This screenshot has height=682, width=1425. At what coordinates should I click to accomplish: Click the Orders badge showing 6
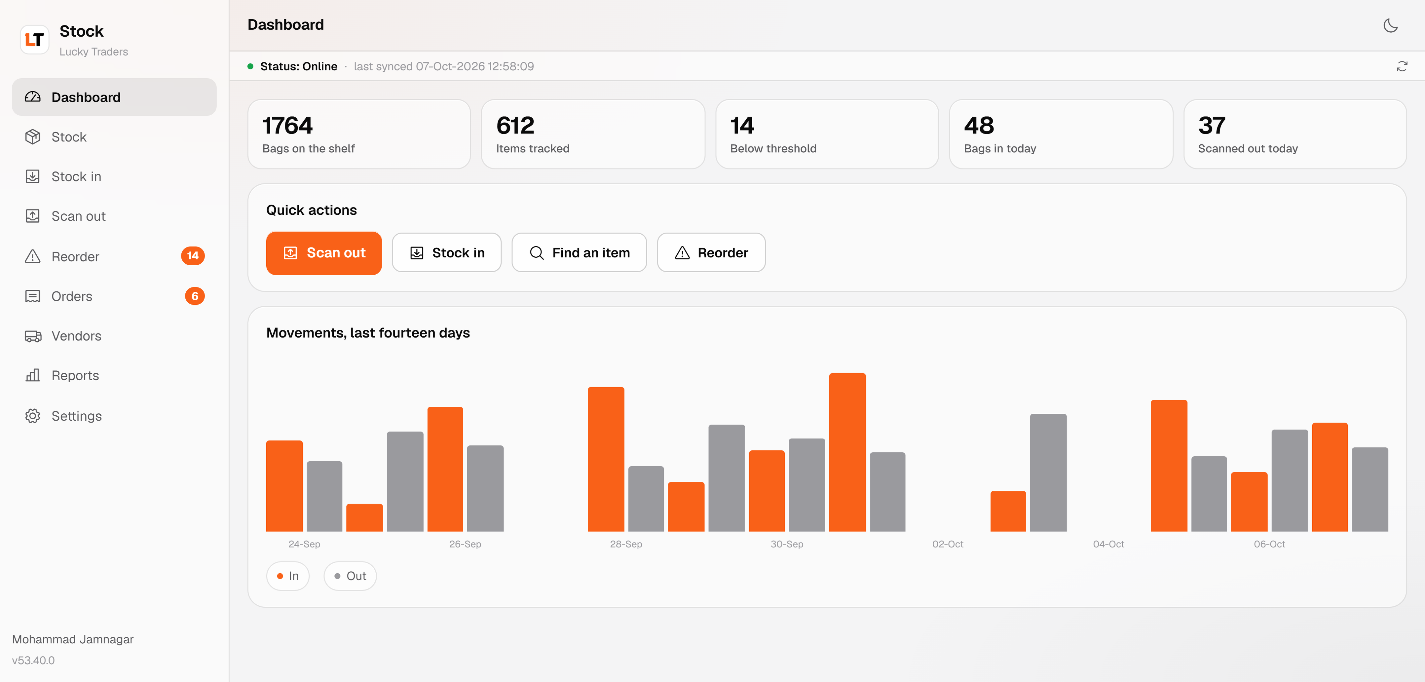(x=194, y=296)
